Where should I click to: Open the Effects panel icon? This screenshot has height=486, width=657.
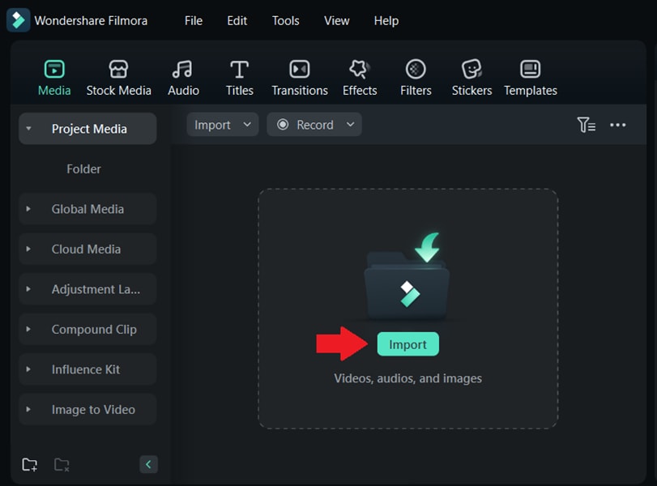tap(360, 69)
